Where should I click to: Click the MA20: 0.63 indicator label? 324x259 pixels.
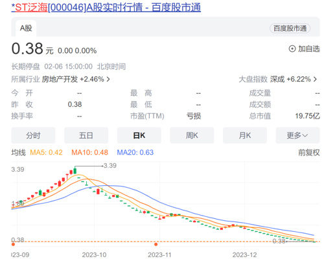[135, 153]
